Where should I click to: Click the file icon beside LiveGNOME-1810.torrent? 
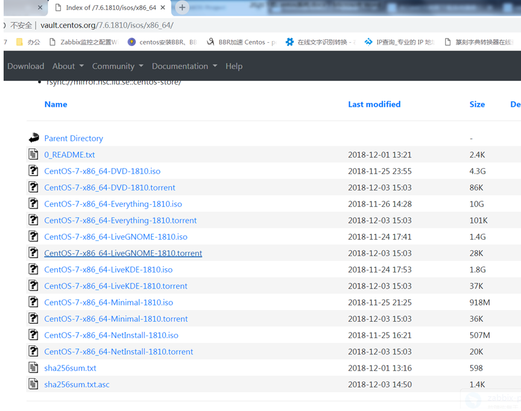(33, 253)
